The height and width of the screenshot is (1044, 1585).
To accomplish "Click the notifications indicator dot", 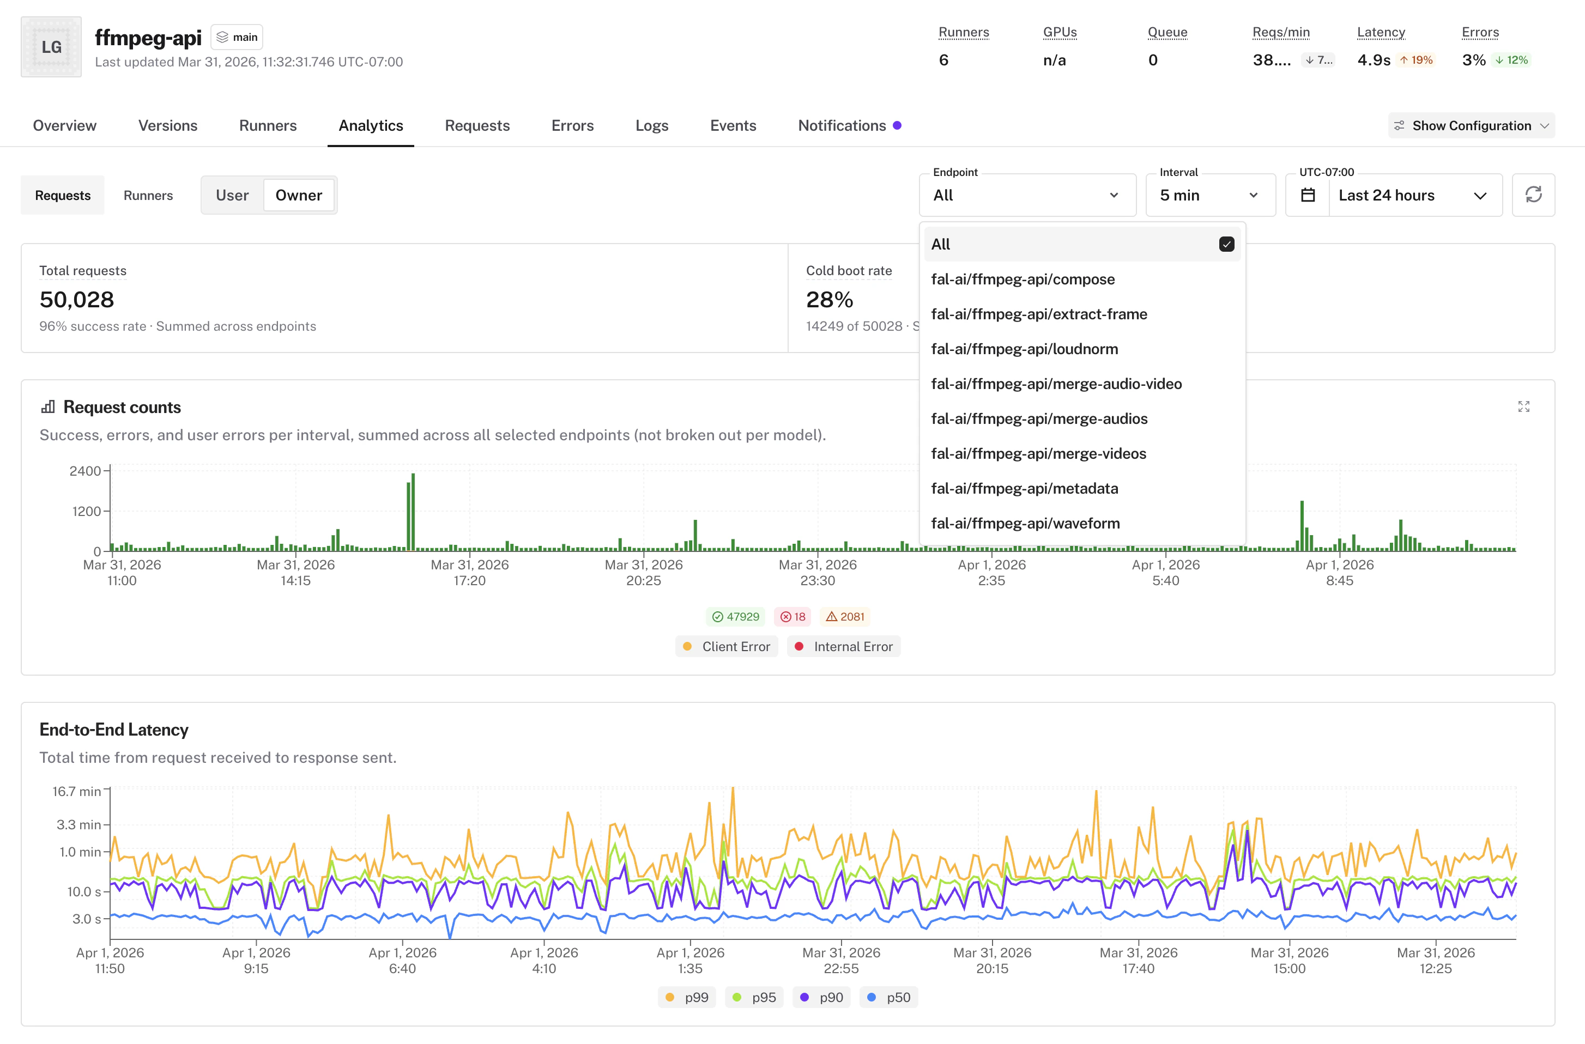I will pyautogui.click(x=898, y=125).
